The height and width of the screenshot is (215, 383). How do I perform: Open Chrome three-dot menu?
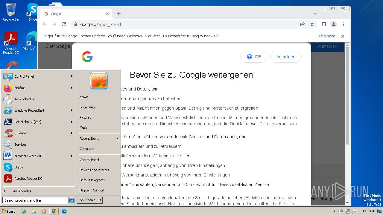(343, 24)
